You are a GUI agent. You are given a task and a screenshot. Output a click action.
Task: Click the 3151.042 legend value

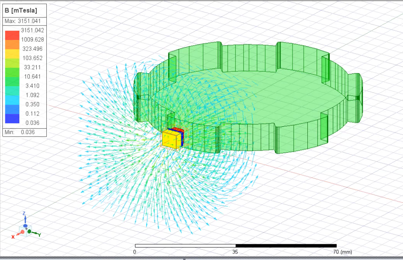pos(32,30)
